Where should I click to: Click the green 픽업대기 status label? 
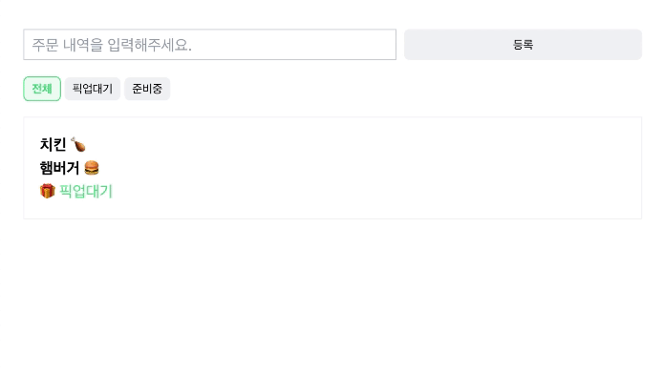coord(86,191)
